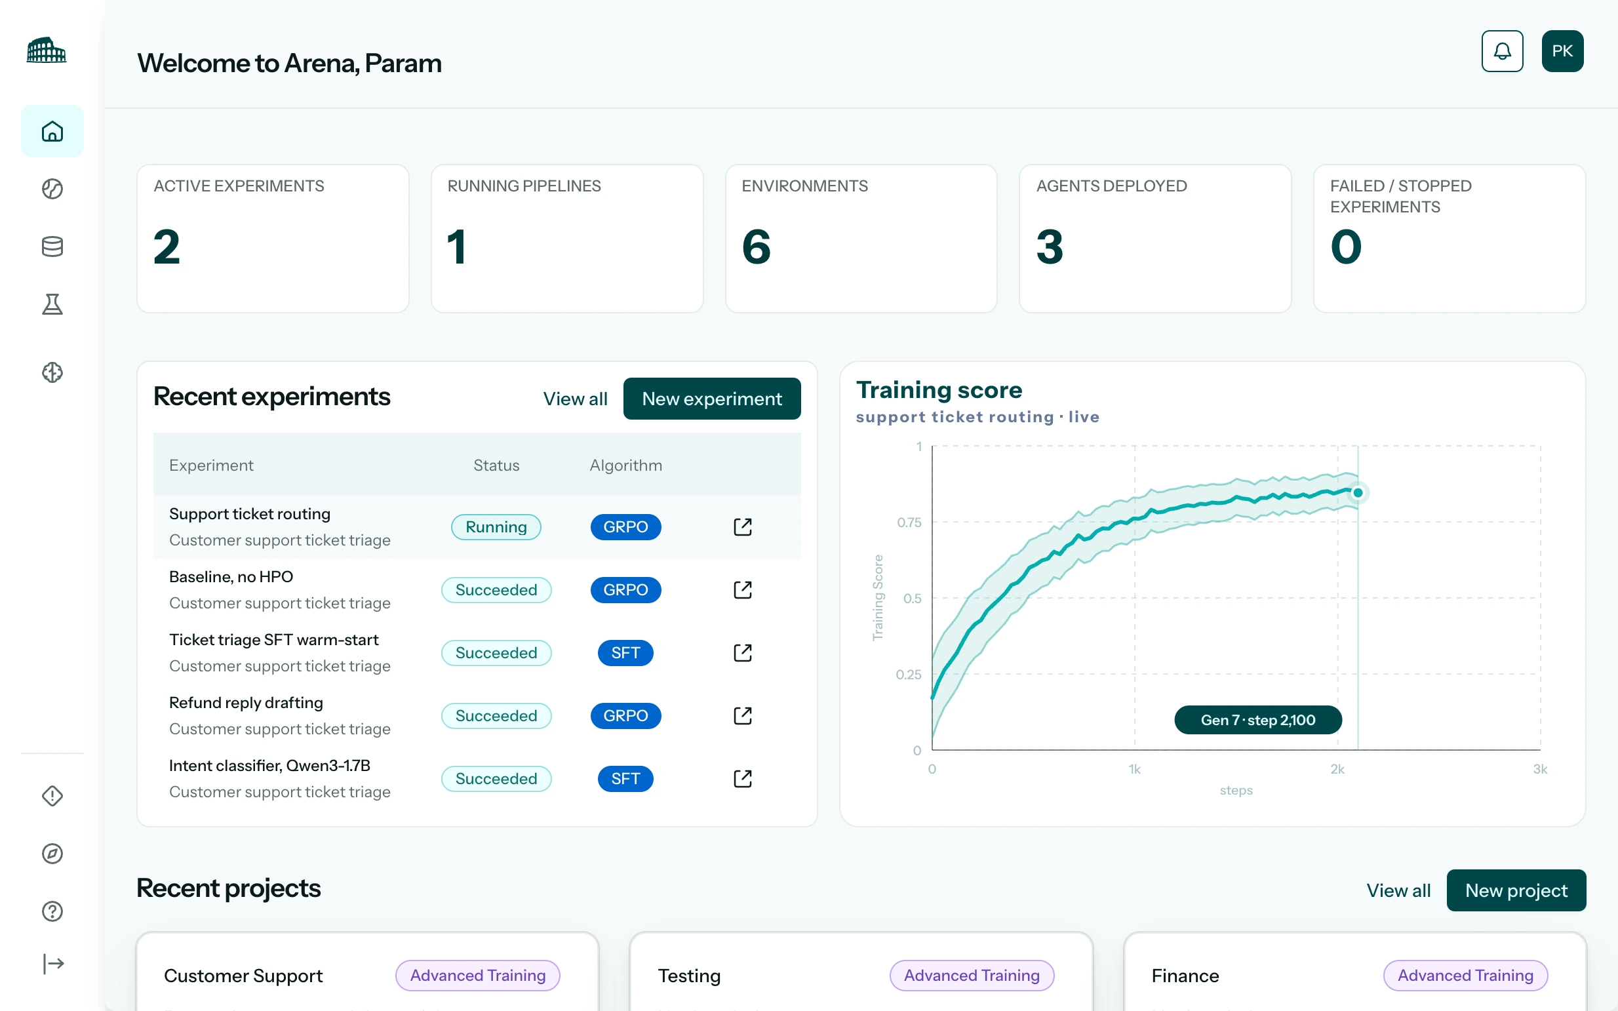1618x1011 pixels.
Task: Open Ticket triage SFT warm-start link icon
Action: [x=742, y=652]
